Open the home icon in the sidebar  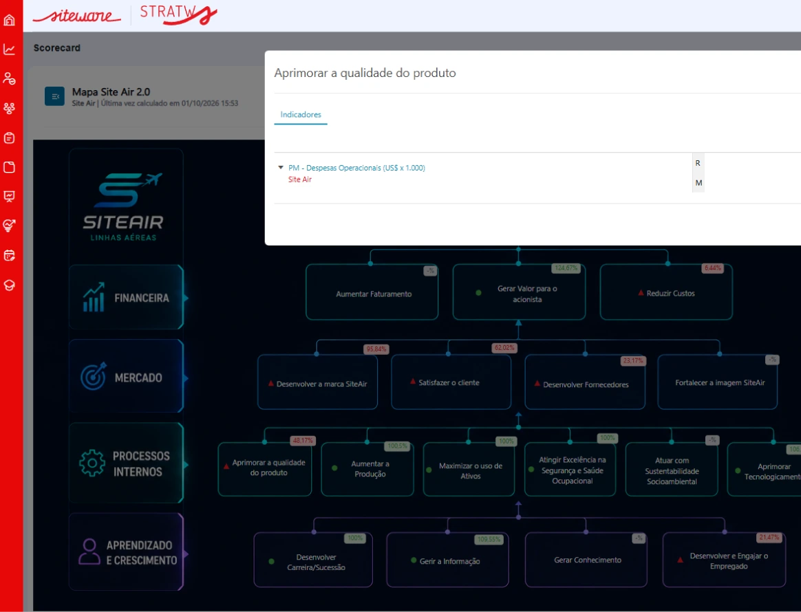coord(9,21)
